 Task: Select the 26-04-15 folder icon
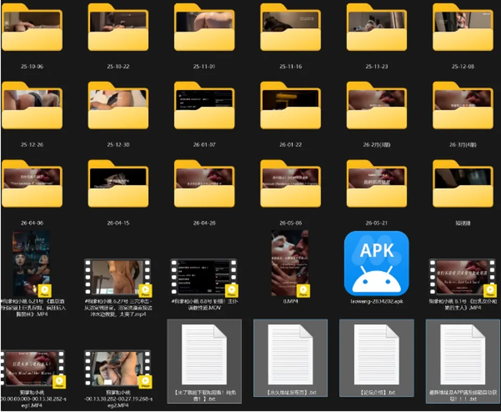click(x=118, y=184)
